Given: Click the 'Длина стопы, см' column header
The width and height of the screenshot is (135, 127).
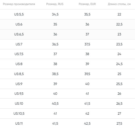Looking at the screenshot, I should click(119, 4).
